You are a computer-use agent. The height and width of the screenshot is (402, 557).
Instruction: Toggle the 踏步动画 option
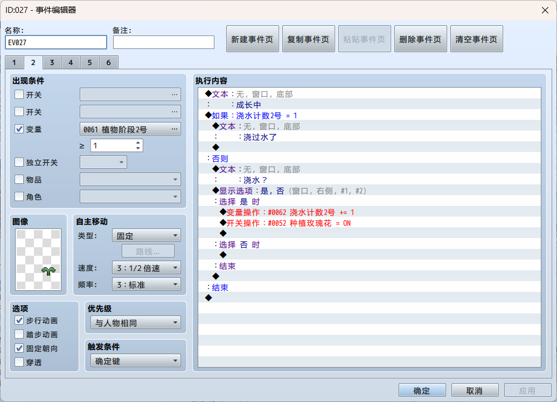(x=19, y=334)
